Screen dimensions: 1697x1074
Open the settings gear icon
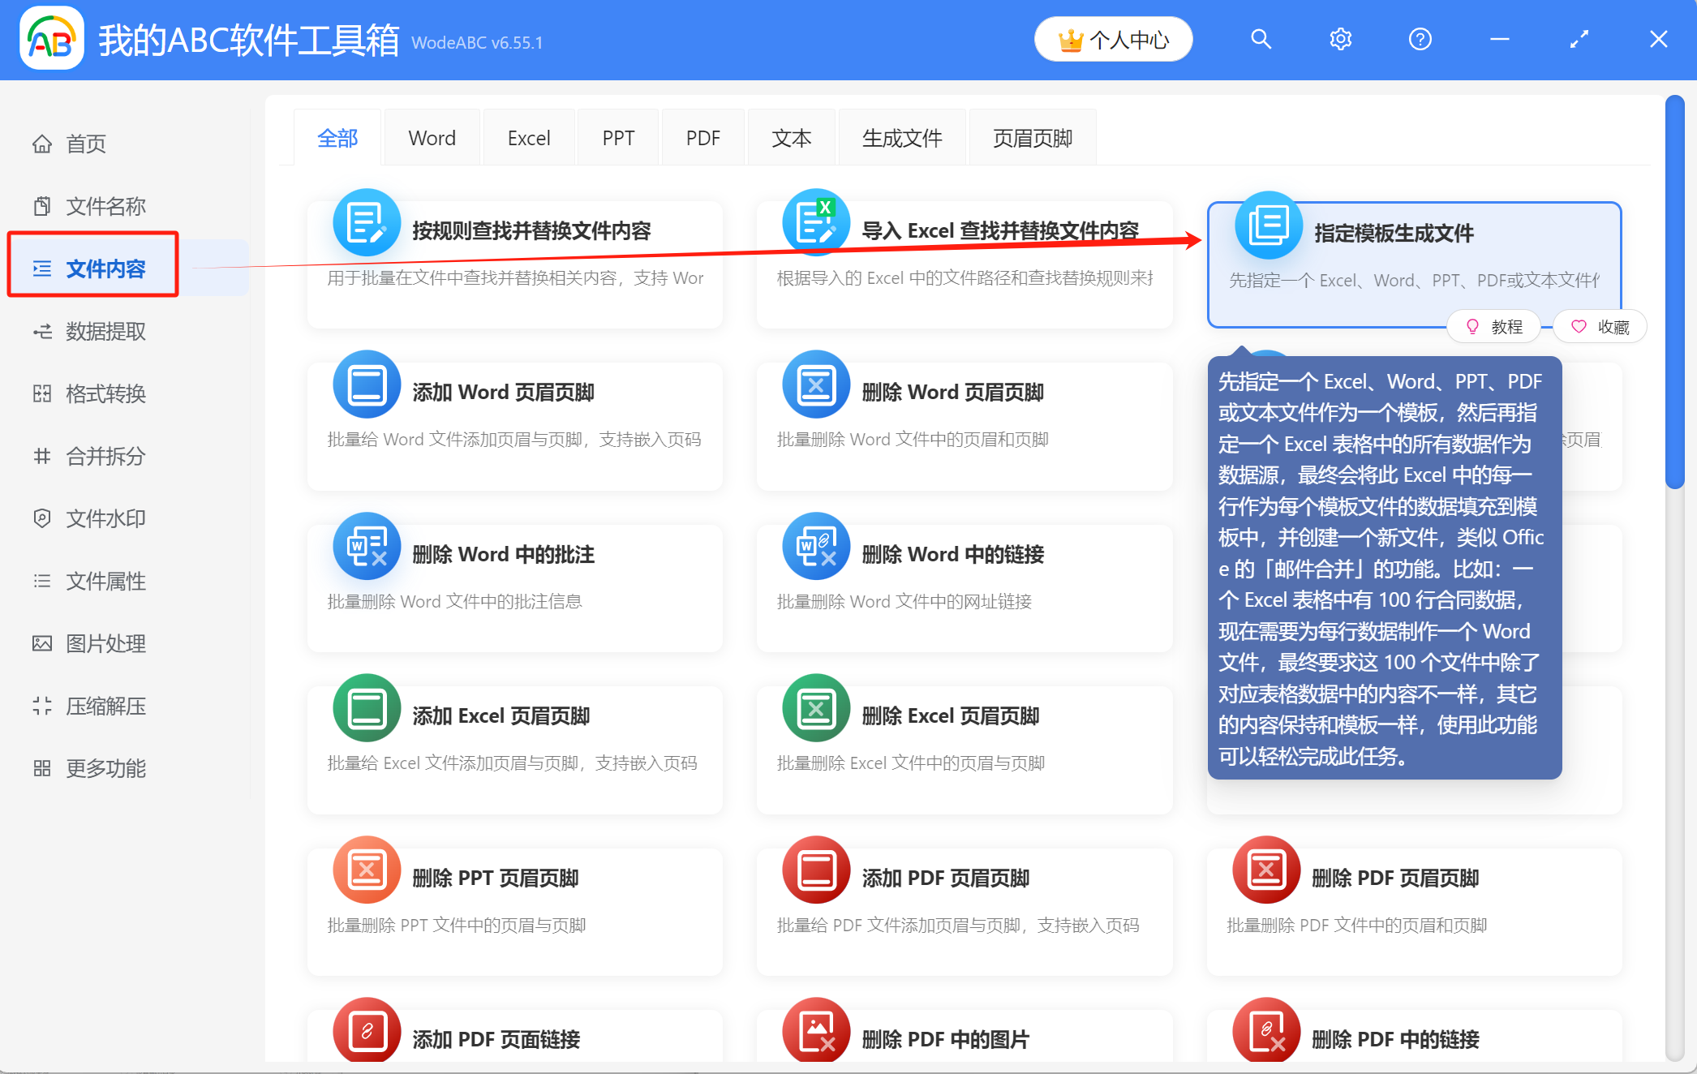(1340, 38)
